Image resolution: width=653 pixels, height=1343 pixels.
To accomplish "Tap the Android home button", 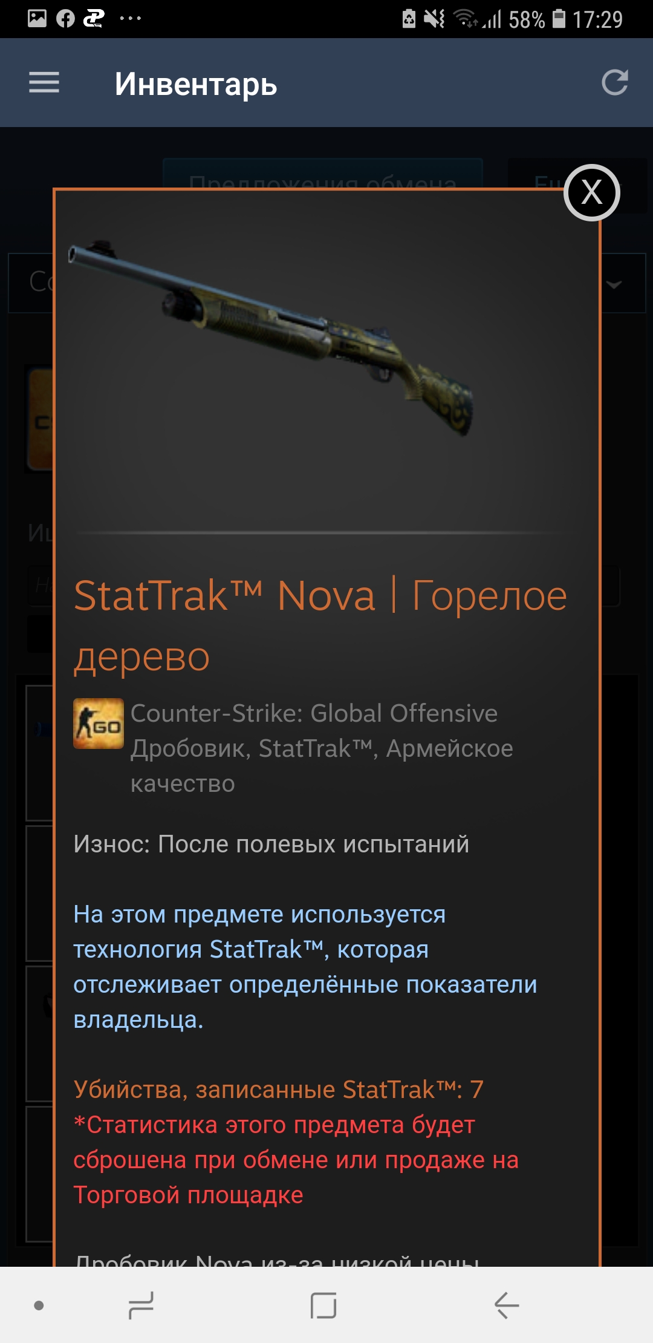I will click(x=323, y=1305).
